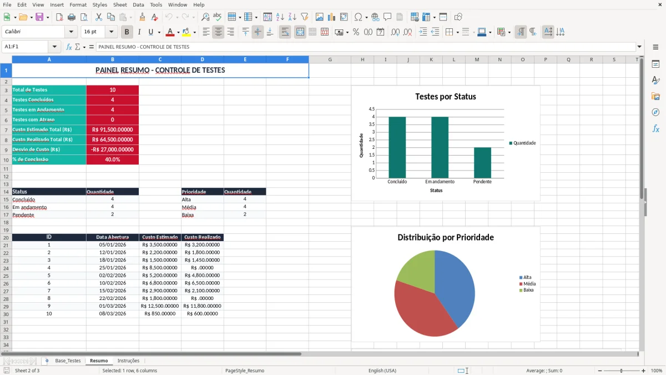Clear direct formatting icon

pyautogui.click(x=154, y=17)
